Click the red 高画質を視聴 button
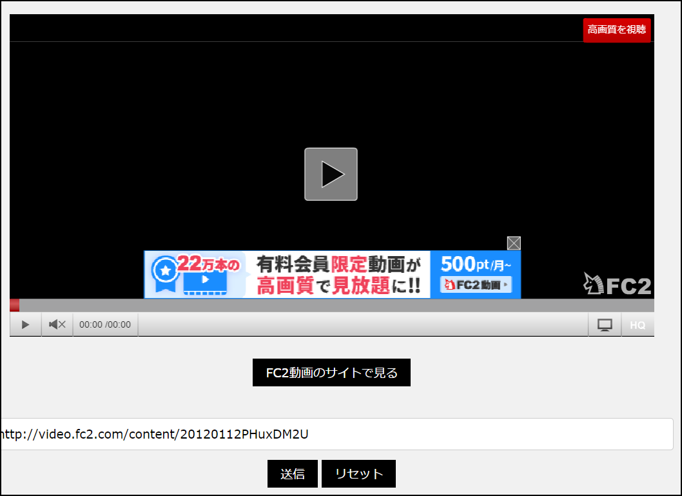This screenshot has width=682, height=496. tap(616, 30)
